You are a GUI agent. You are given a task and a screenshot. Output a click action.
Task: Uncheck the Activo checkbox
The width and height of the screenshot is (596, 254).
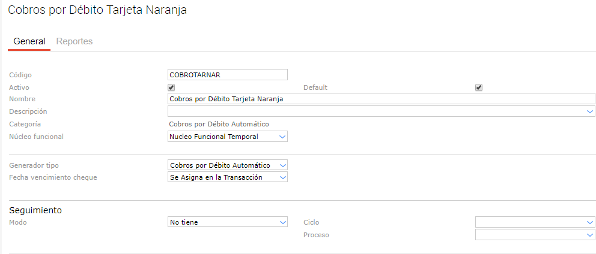(171, 87)
